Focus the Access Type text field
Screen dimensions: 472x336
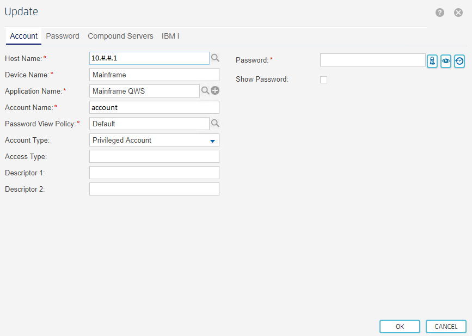pos(154,156)
